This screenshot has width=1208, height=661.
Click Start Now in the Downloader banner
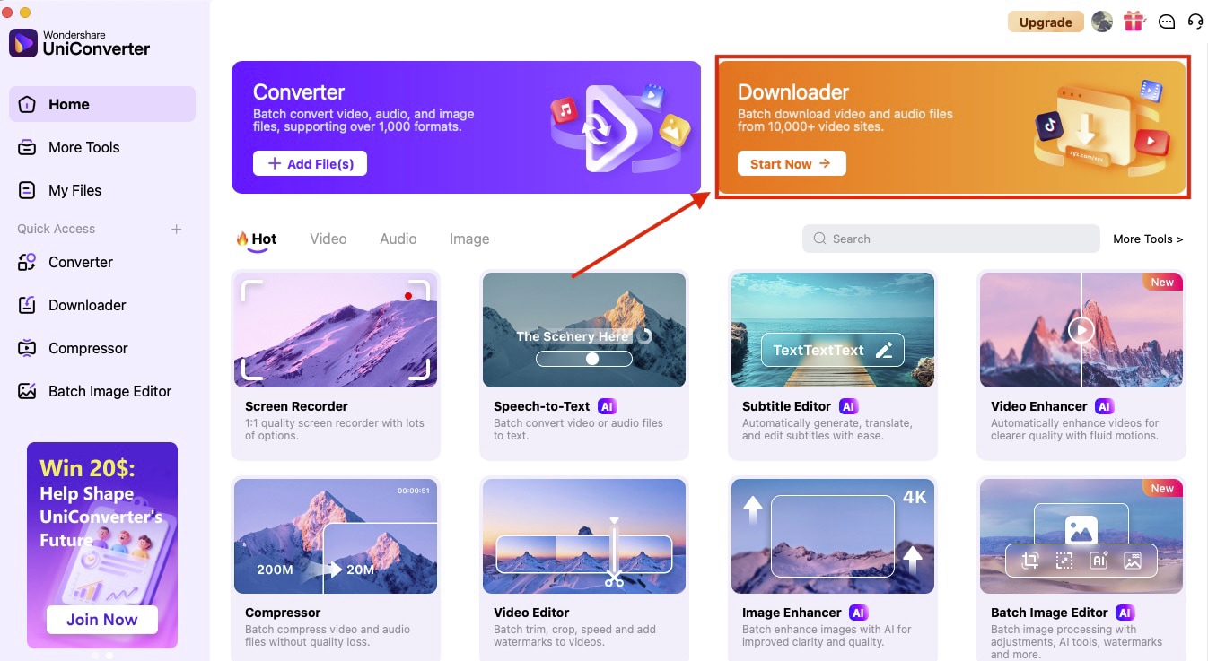click(x=792, y=163)
